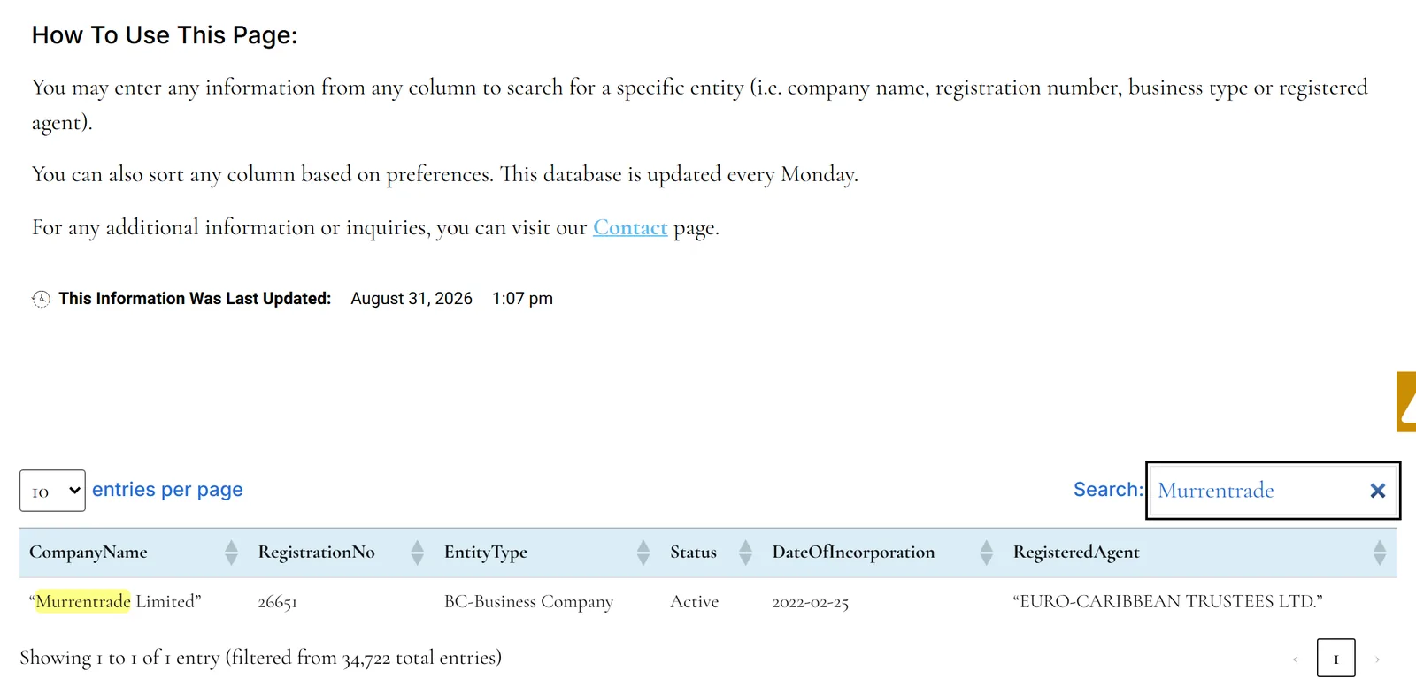Sort by the DateOfIncorporation column arrows
1416x694 pixels.
(987, 553)
